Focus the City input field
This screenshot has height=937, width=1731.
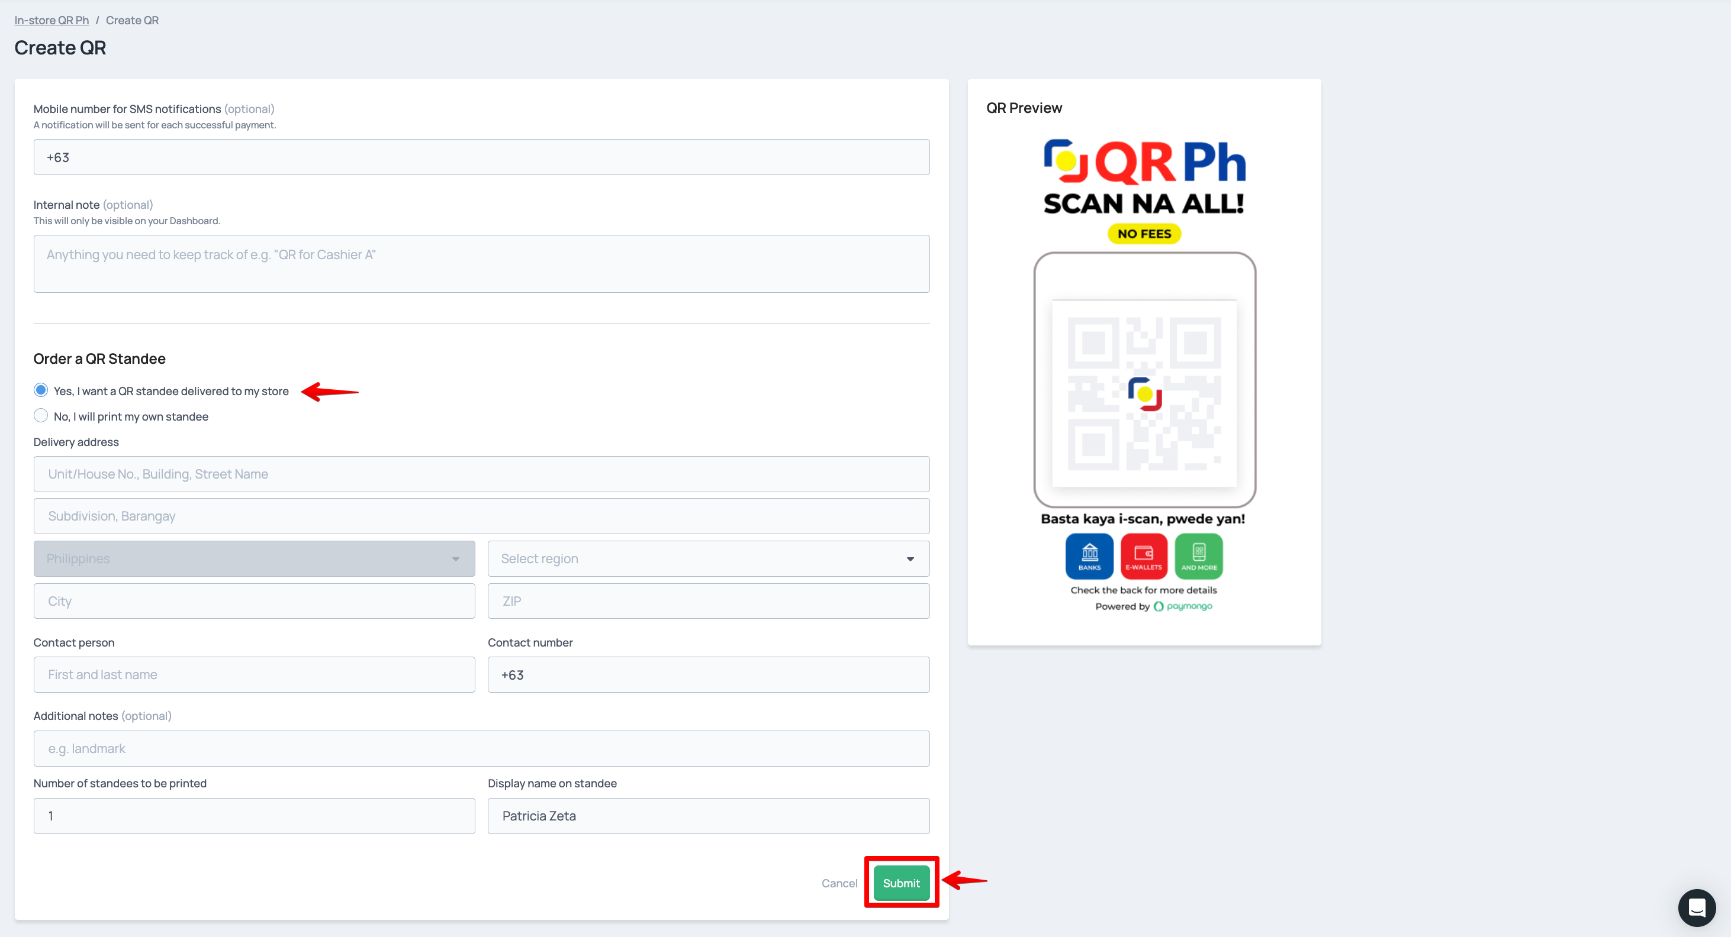(x=254, y=600)
